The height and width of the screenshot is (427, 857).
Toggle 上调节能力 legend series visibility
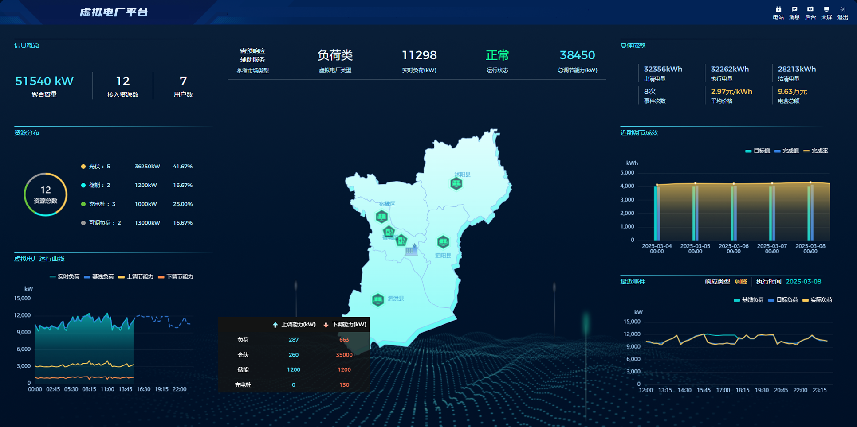[x=136, y=277]
